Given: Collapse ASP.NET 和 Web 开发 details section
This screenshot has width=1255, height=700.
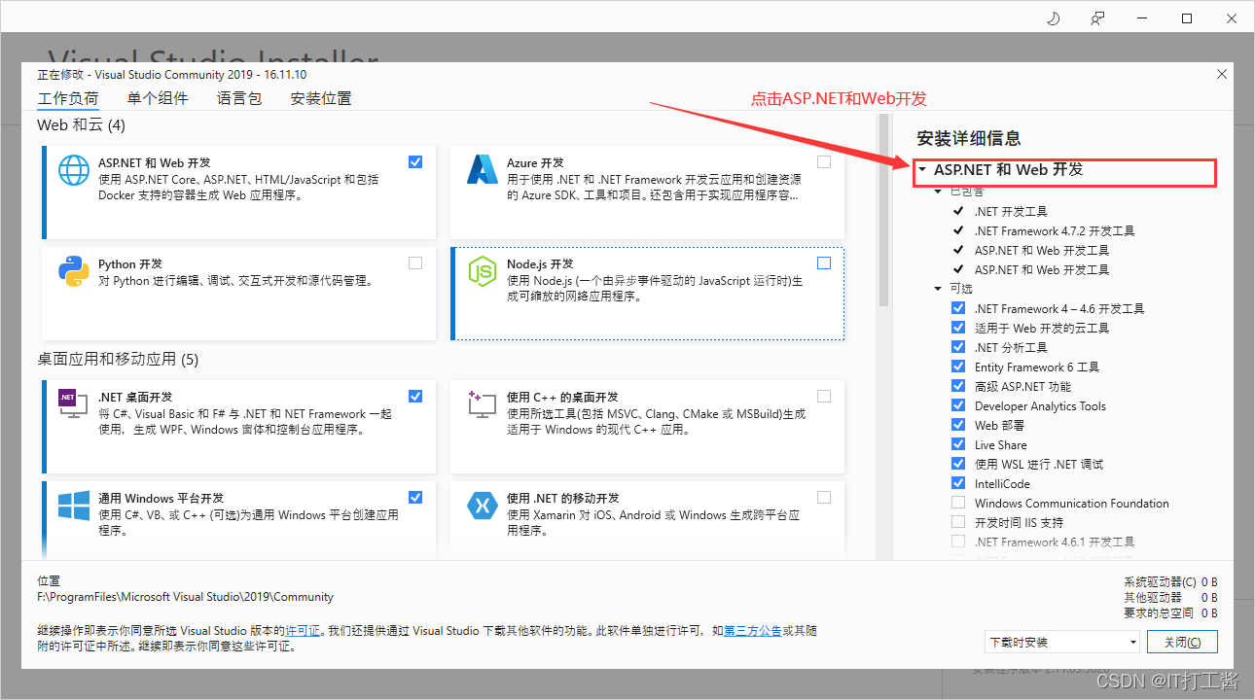Looking at the screenshot, I should point(922,169).
